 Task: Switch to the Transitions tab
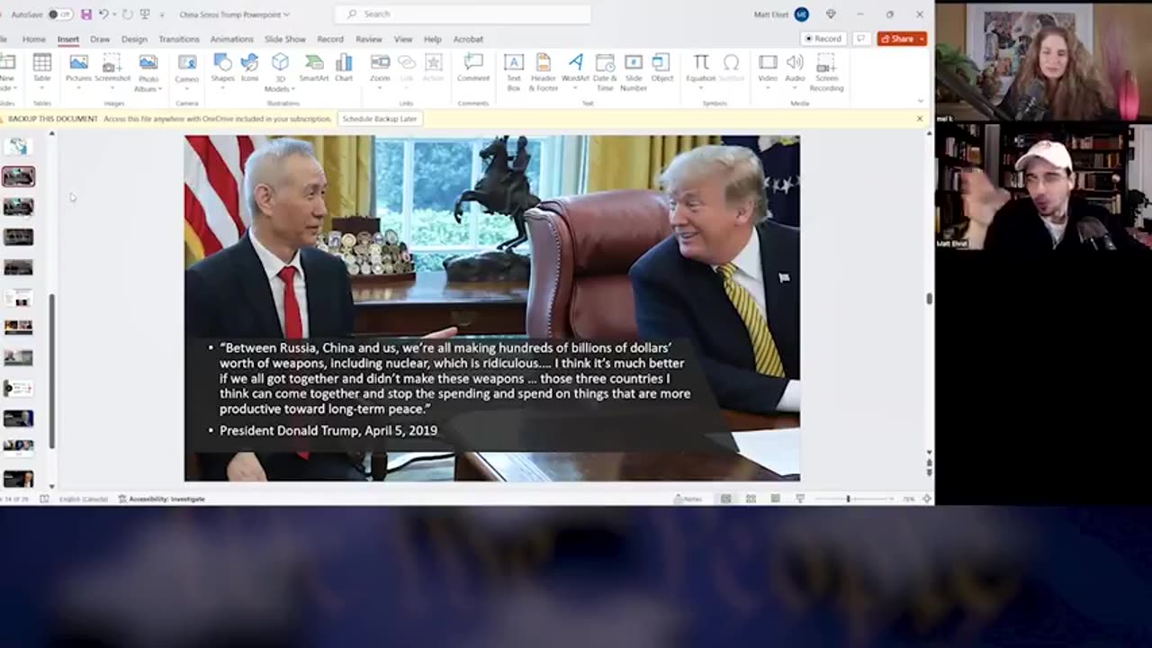179,40
